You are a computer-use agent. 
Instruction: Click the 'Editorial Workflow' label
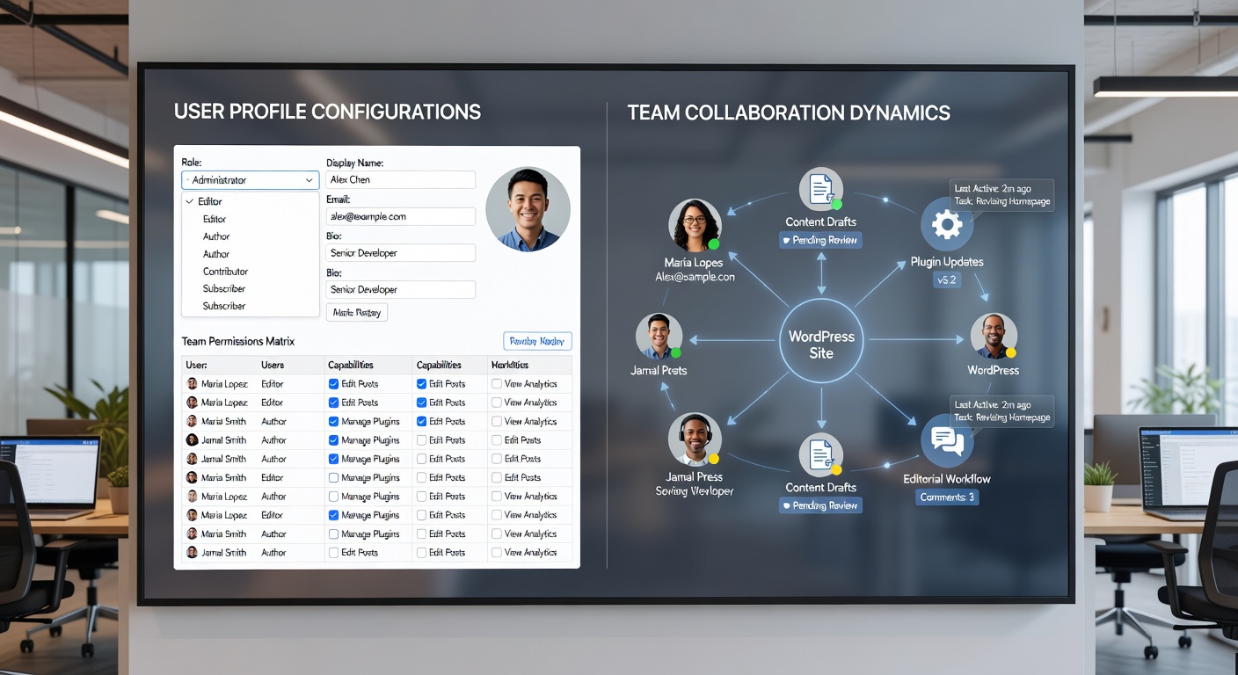click(947, 479)
